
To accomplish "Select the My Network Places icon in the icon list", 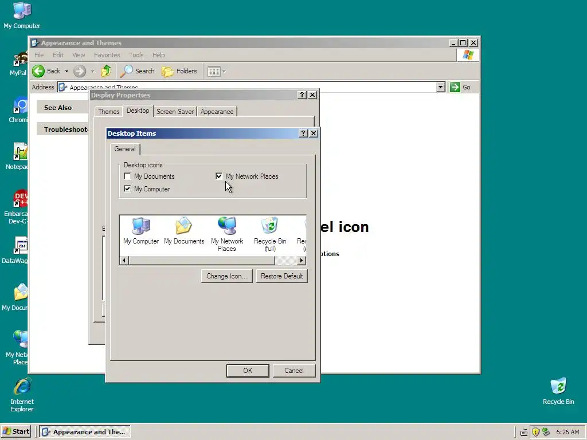I will [x=227, y=234].
